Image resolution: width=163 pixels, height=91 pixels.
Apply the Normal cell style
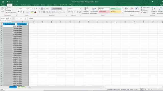104,9
